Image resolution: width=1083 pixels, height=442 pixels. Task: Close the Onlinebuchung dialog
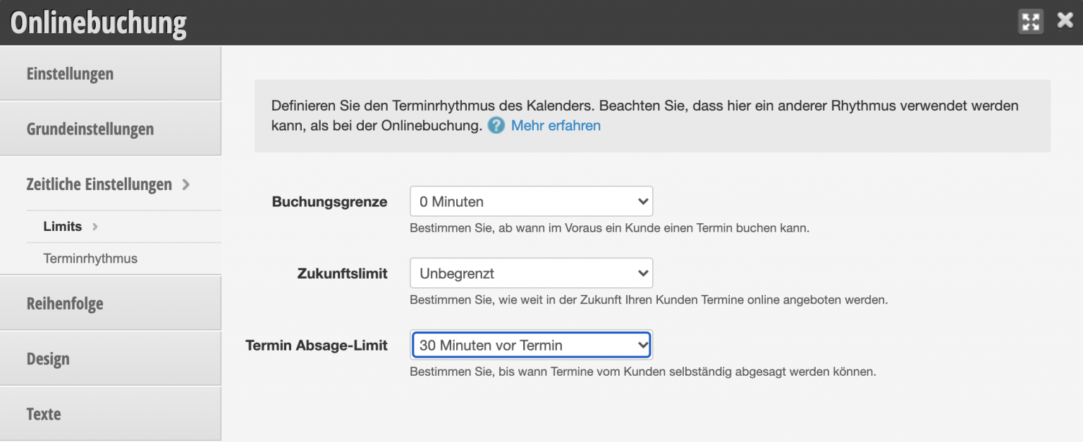(x=1065, y=20)
